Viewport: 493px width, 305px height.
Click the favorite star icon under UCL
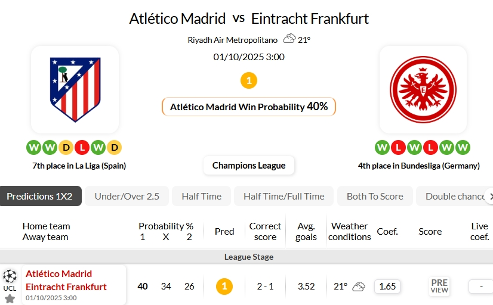(10, 298)
